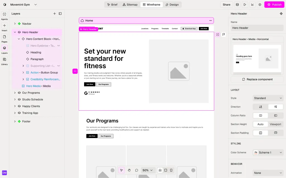Switch to the tablet device preview
This screenshot has width=286, height=178.
166,170
